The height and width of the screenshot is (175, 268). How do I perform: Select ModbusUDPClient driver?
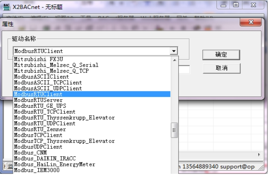coord(92,146)
